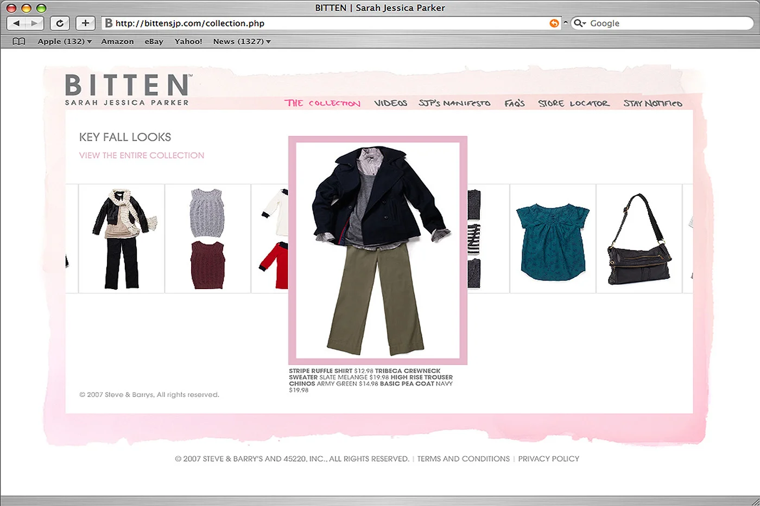Viewport: 760px width, 506px height.
Task: Select the teal blouse thumbnail
Action: (x=553, y=239)
